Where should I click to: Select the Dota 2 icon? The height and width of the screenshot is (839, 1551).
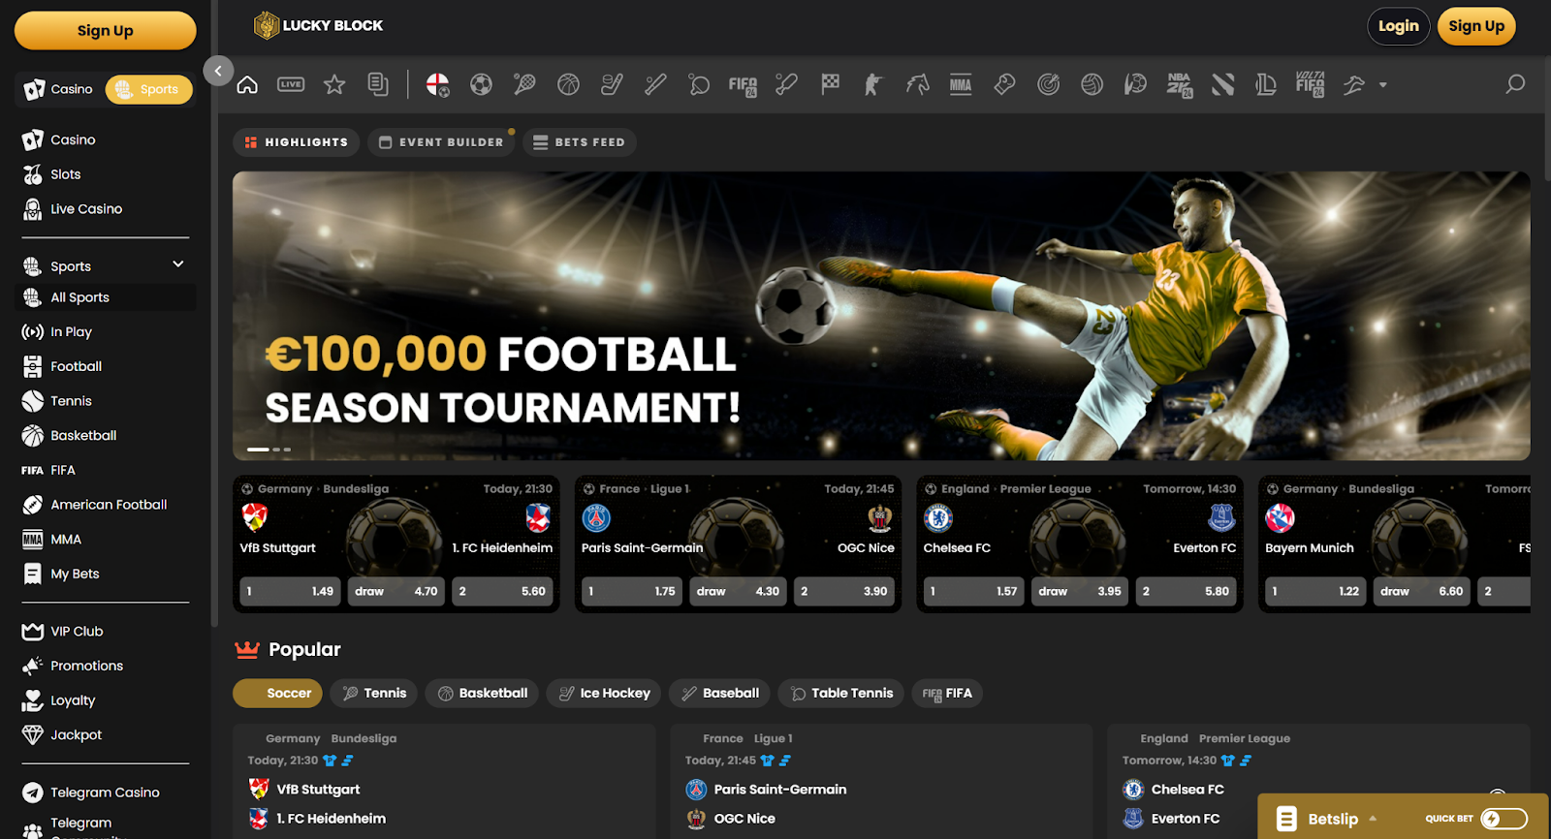click(1222, 85)
